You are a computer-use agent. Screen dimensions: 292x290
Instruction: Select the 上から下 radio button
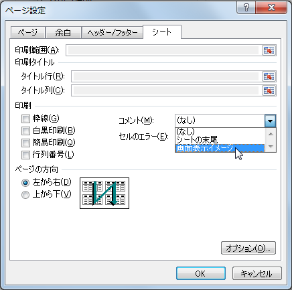pos(25,195)
